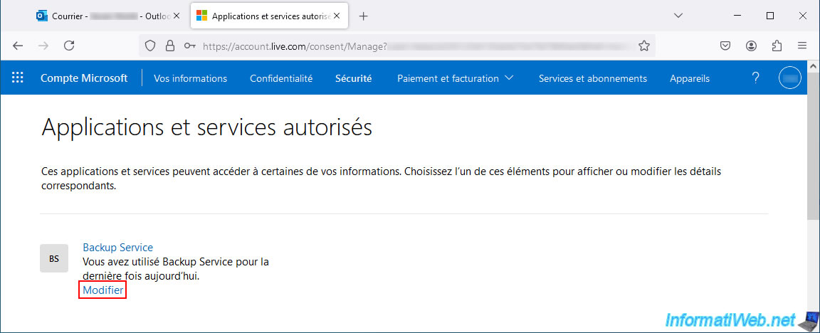820x333 pixels.
Task: Click the Outlook icon on Courrier tab
Action: pyautogui.click(x=42, y=16)
